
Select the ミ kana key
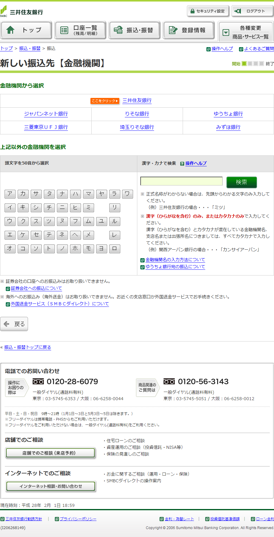tap(89, 208)
